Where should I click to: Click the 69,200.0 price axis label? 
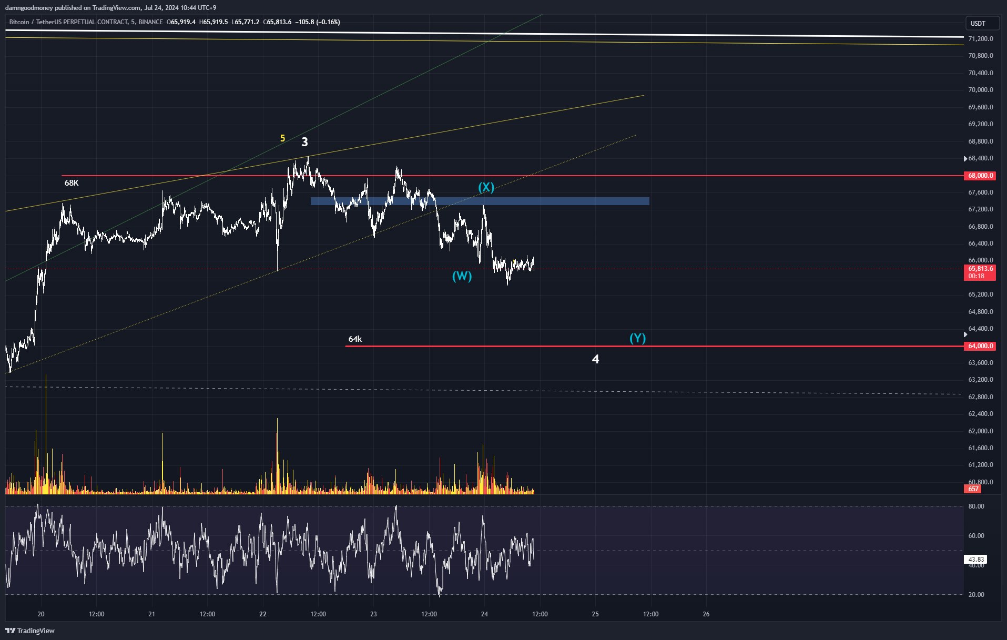tap(981, 124)
